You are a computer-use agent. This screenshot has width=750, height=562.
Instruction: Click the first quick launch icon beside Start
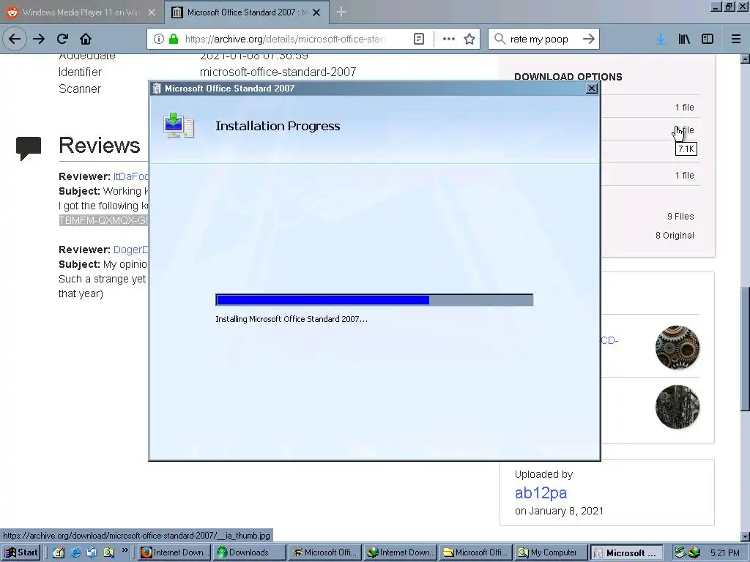tap(59, 552)
